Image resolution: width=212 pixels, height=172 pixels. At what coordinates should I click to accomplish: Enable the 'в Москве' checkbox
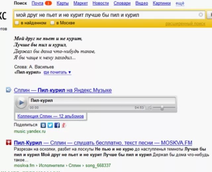click(x=52, y=23)
